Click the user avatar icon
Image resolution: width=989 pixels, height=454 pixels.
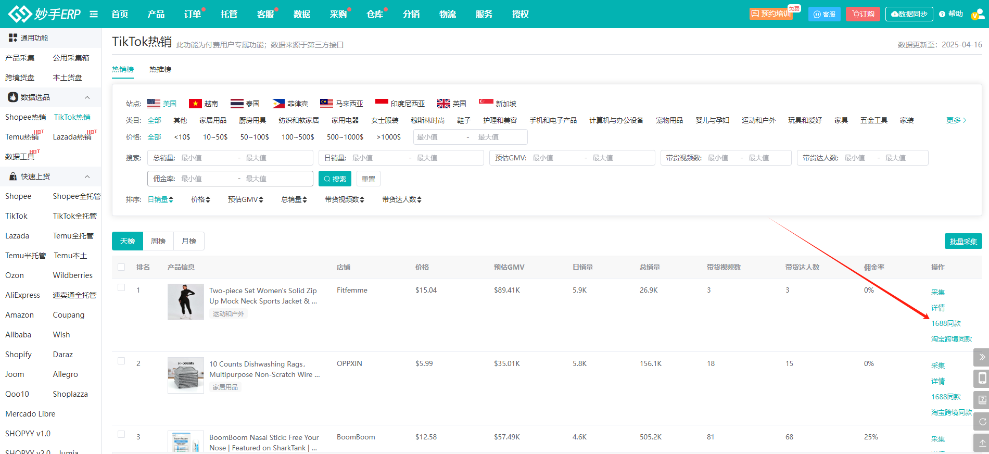point(977,15)
